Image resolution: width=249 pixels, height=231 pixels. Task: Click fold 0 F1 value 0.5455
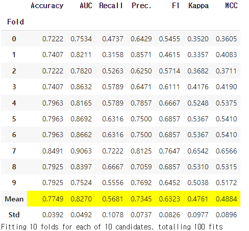pos(169,39)
